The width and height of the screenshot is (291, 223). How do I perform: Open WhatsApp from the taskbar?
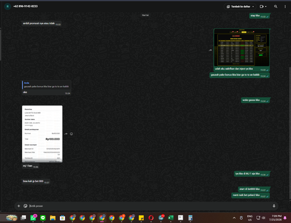pyautogui.click(x=33, y=218)
